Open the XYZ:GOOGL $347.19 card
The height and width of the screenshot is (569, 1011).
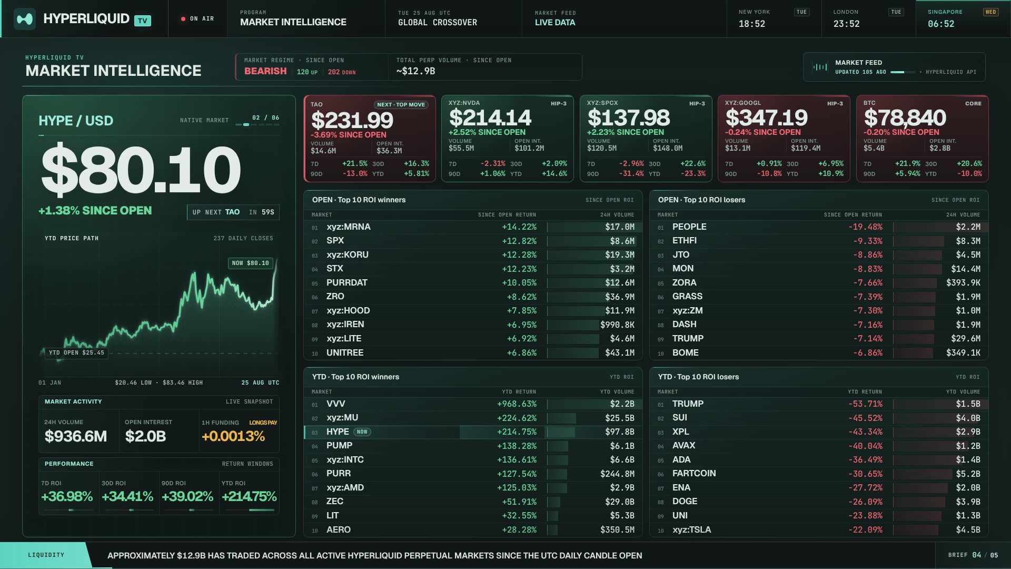pyautogui.click(x=784, y=139)
